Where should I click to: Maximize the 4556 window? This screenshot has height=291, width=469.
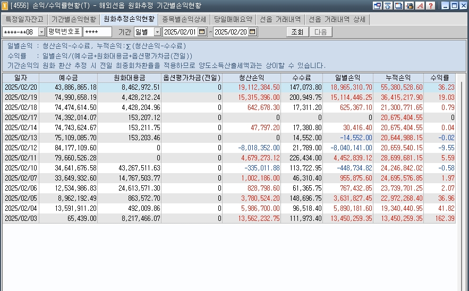pyautogui.click(x=454, y=5)
